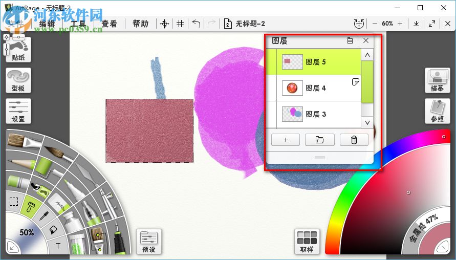Pick the Color Sampler eyedropper tool
The width and height of the screenshot is (456, 260).
(x=44, y=216)
